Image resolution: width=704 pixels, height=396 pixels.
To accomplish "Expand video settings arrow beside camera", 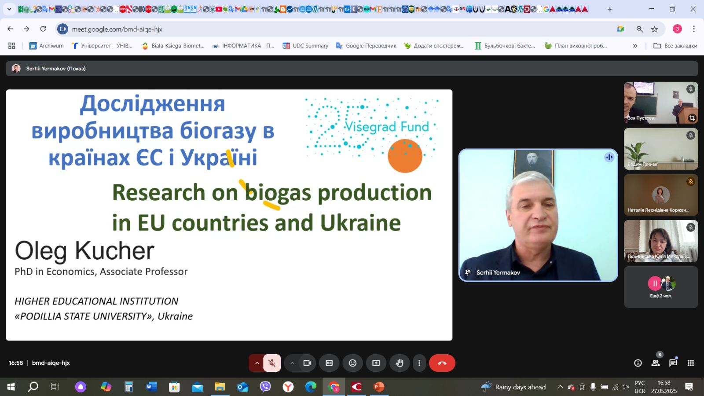I will [292, 363].
